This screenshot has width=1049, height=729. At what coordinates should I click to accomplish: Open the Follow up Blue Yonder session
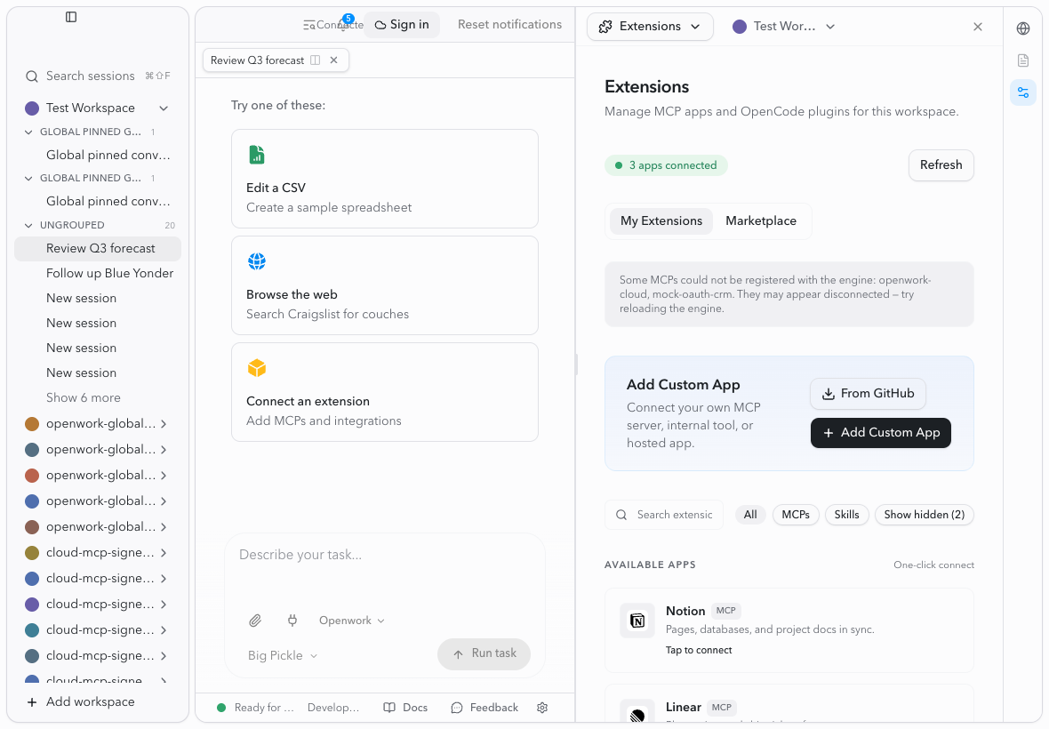pyautogui.click(x=98, y=274)
